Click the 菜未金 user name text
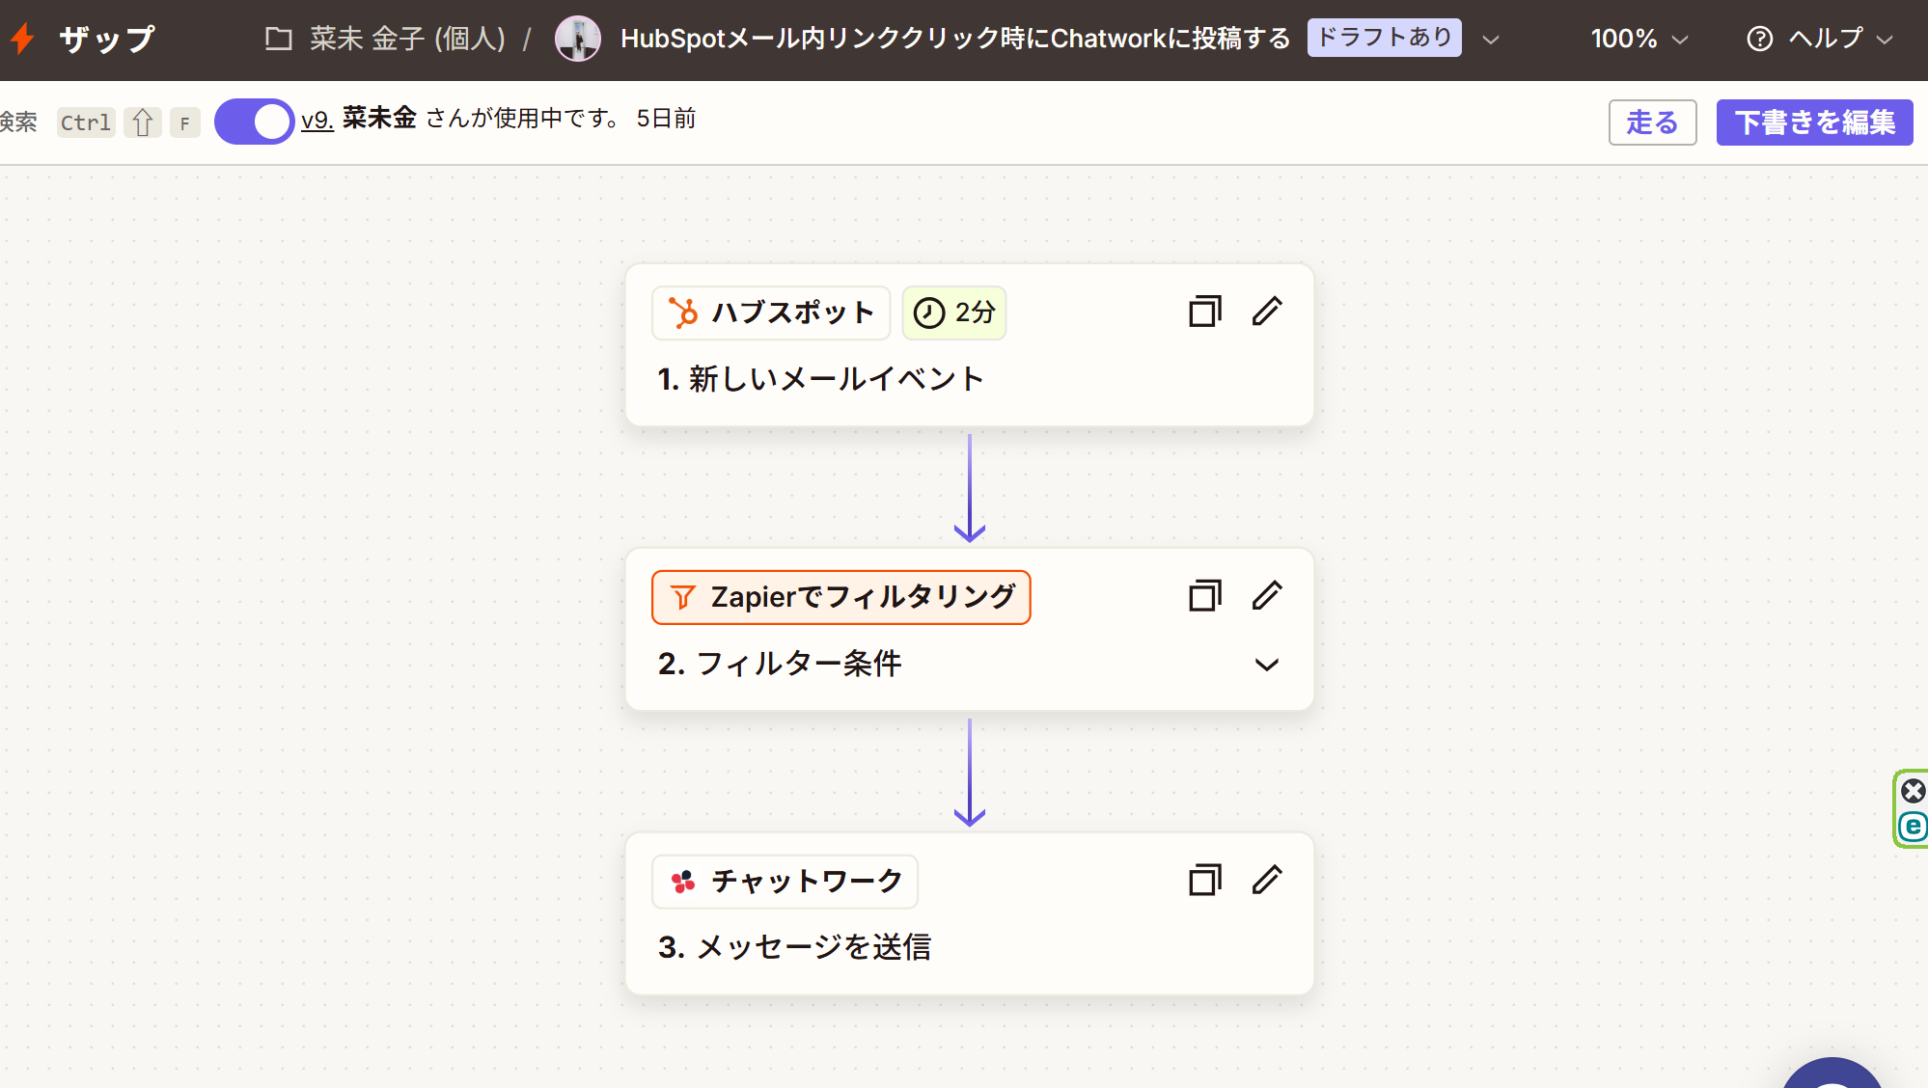The image size is (1928, 1088). pos(379,118)
